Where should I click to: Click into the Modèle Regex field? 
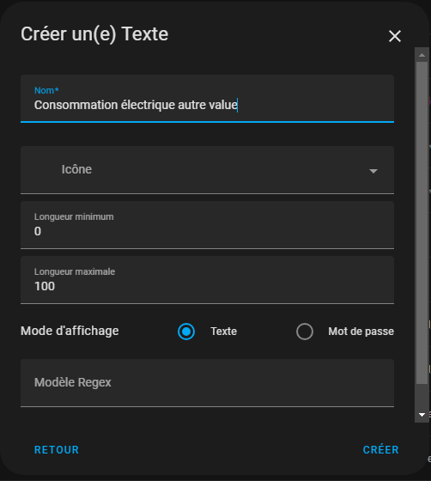point(207,383)
